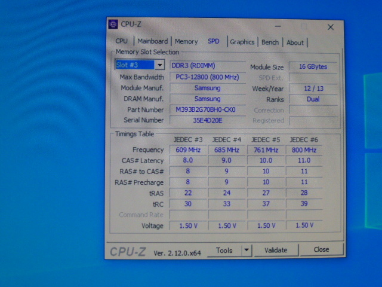
Task: Click the JEDEC #4 column header
Action: [x=227, y=139]
